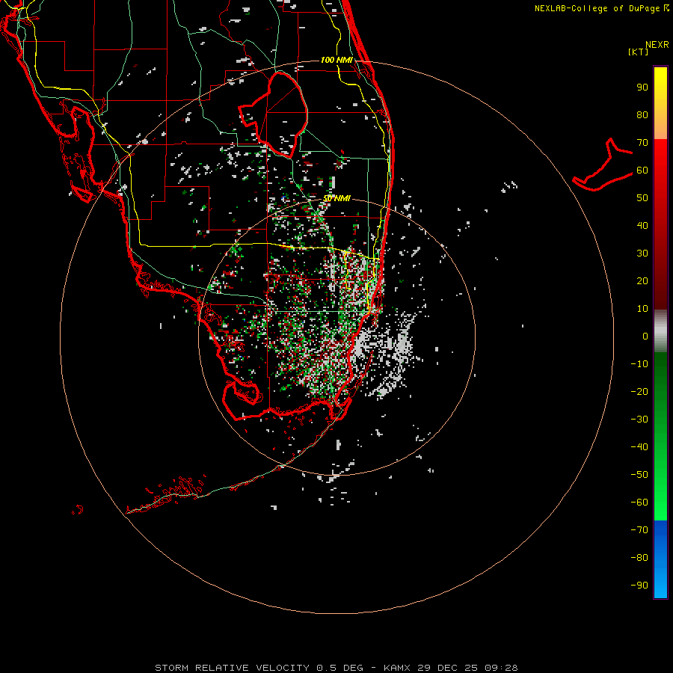Select the 90 value on velocity scale

click(x=642, y=87)
